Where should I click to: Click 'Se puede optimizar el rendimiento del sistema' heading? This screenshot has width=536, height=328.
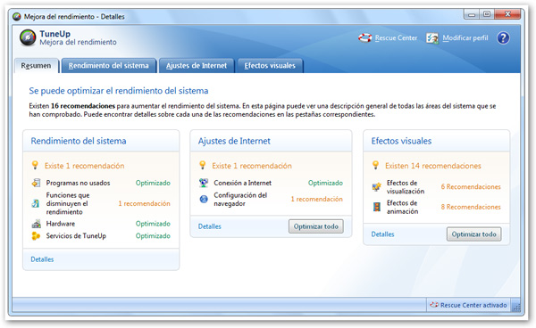pos(119,91)
